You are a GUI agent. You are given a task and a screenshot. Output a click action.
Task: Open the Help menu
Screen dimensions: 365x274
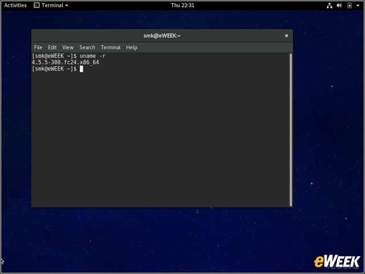pos(132,47)
